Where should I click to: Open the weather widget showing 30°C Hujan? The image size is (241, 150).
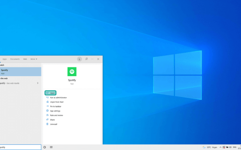(x=210, y=147)
